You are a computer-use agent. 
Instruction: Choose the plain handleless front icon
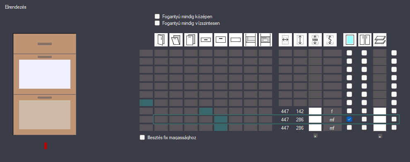pos(236,40)
